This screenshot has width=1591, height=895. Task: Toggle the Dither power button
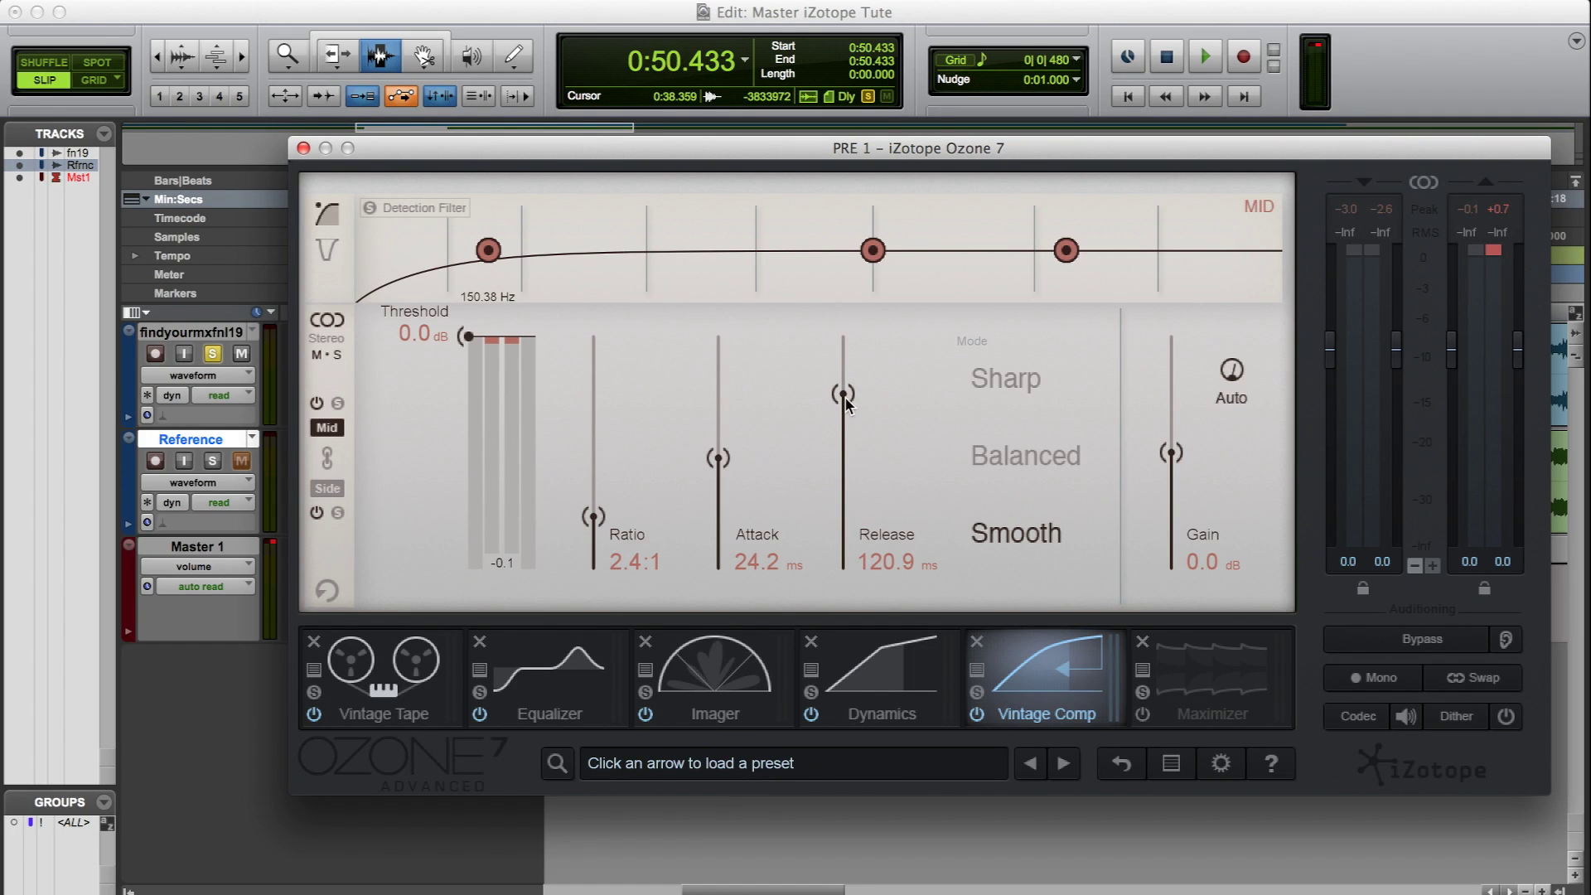1506,716
